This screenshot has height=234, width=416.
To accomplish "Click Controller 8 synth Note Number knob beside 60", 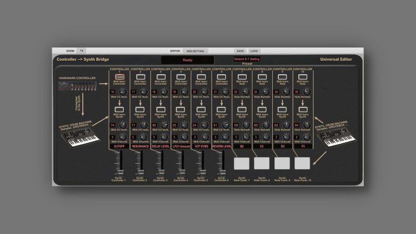I will 266,125.
